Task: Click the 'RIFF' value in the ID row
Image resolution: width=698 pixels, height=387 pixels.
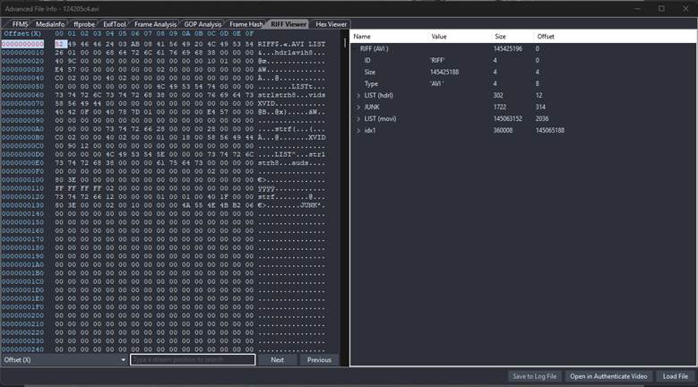Action: (x=437, y=61)
